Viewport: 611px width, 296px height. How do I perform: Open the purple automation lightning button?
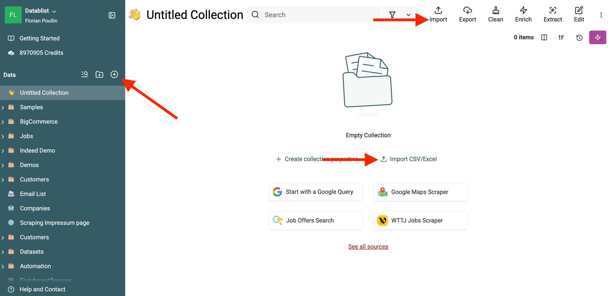pyautogui.click(x=598, y=38)
